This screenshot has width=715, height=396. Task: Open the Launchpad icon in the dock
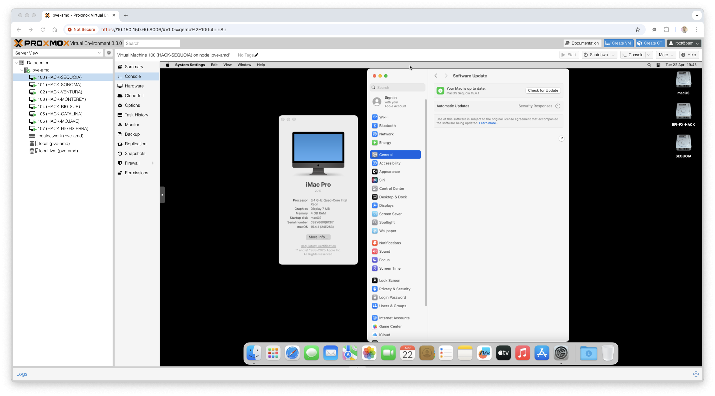click(x=273, y=353)
